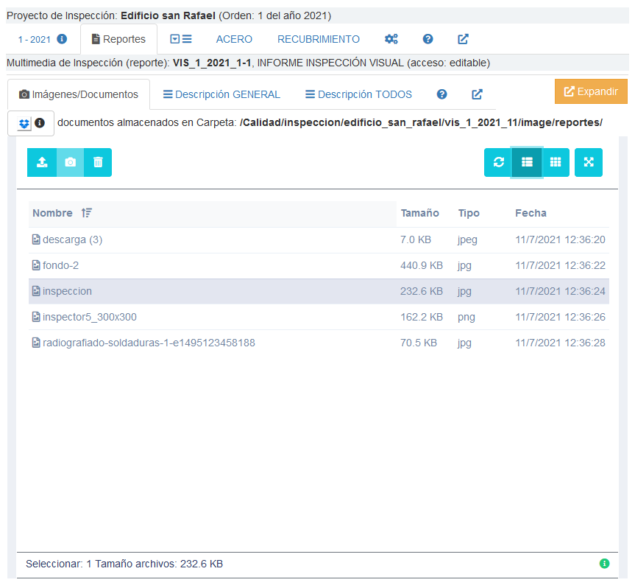The width and height of the screenshot is (635, 588).
Task: Delete selected file with trash icon
Action: 98,163
